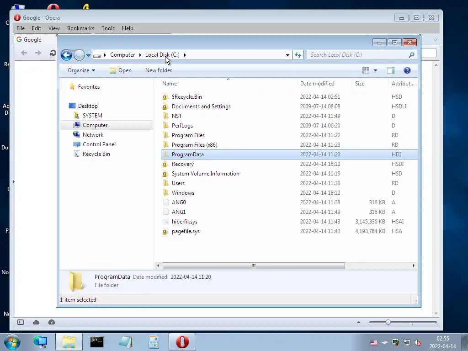Click the drive icon in address bar
Screen dimensions: 468x351
point(97,55)
